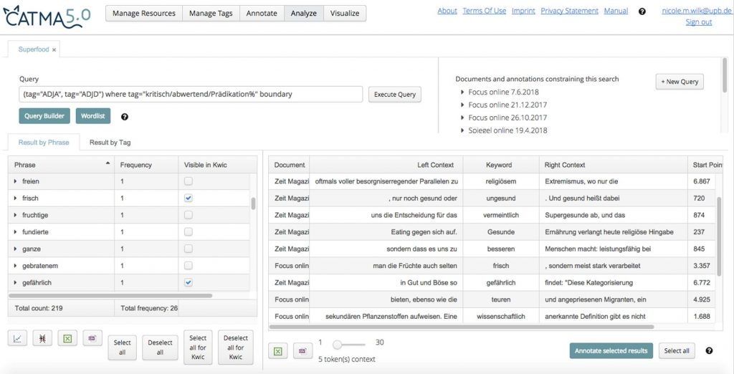Toggle Visible in Kwic for freien
Viewport: 734px width, 374px height.
tap(189, 181)
